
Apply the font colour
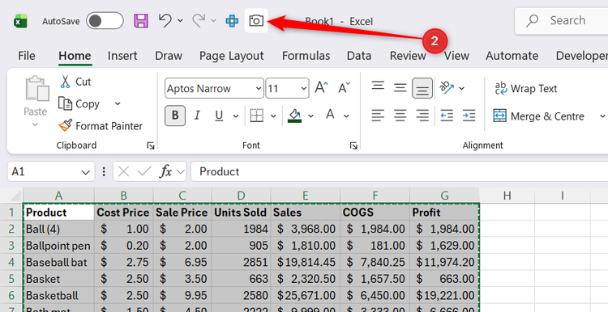[x=330, y=115]
